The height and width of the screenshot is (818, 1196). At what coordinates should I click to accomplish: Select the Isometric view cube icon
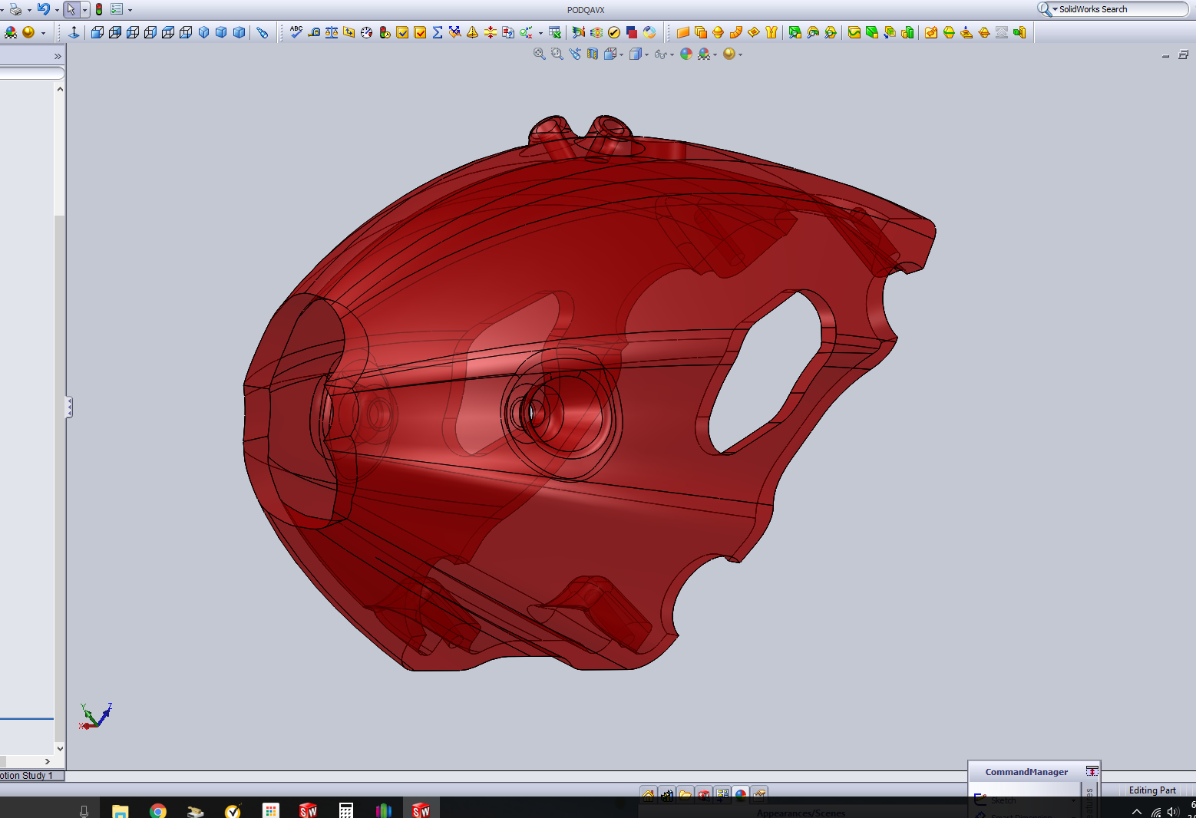pos(203,32)
